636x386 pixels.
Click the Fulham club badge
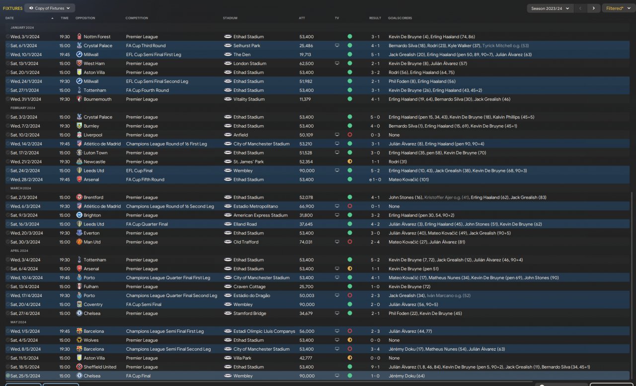(x=79, y=287)
